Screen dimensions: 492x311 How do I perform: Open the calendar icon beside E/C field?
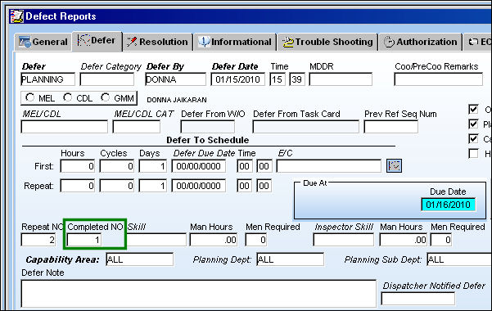pyautogui.click(x=394, y=165)
